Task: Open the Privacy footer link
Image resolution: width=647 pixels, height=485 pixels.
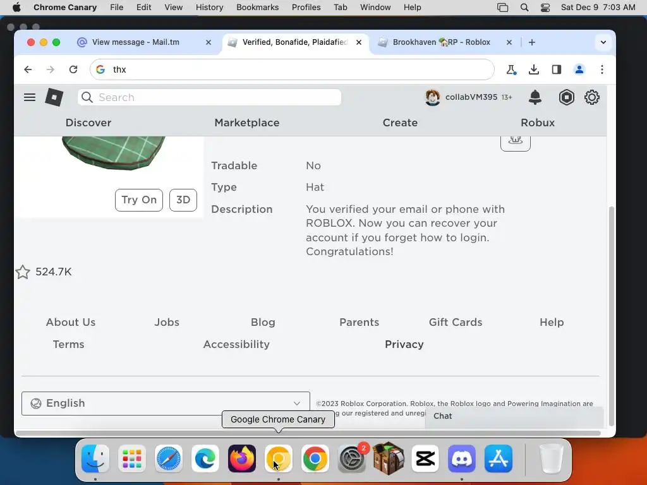Action: (404, 344)
